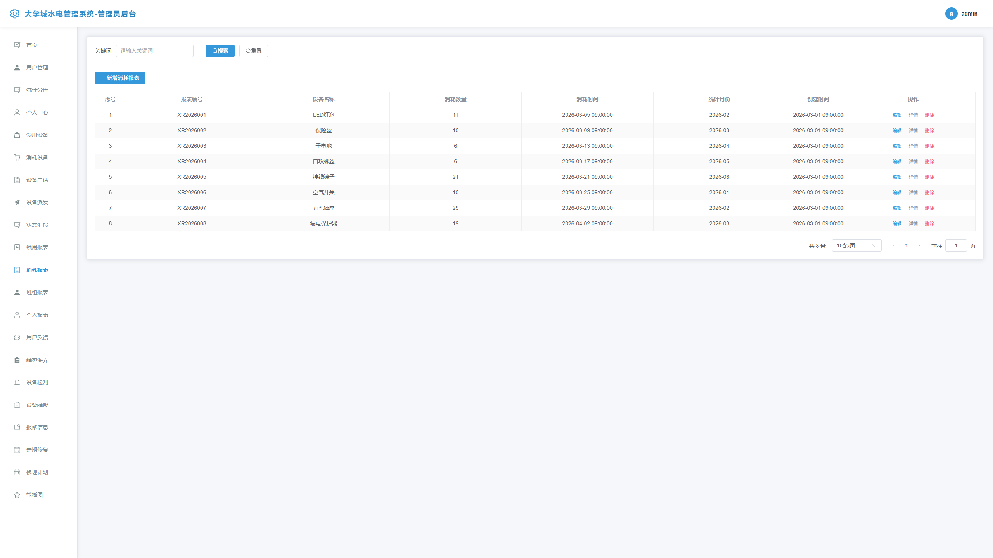Image resolution: width=993 pixels, height=558 pixels.
Task: Click the 报修信息 sidebar icon
Action: pos(17,427)
